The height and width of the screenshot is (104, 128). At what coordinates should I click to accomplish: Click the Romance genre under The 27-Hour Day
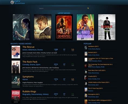(91, 91)
